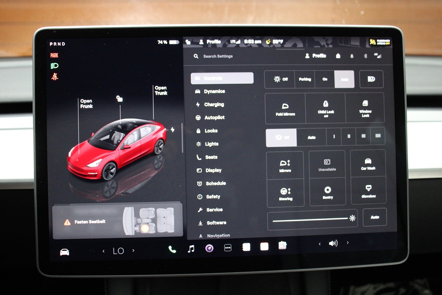The image size is (442, 295).
Task: Open the glovebox
Action: tap(368, 191)
